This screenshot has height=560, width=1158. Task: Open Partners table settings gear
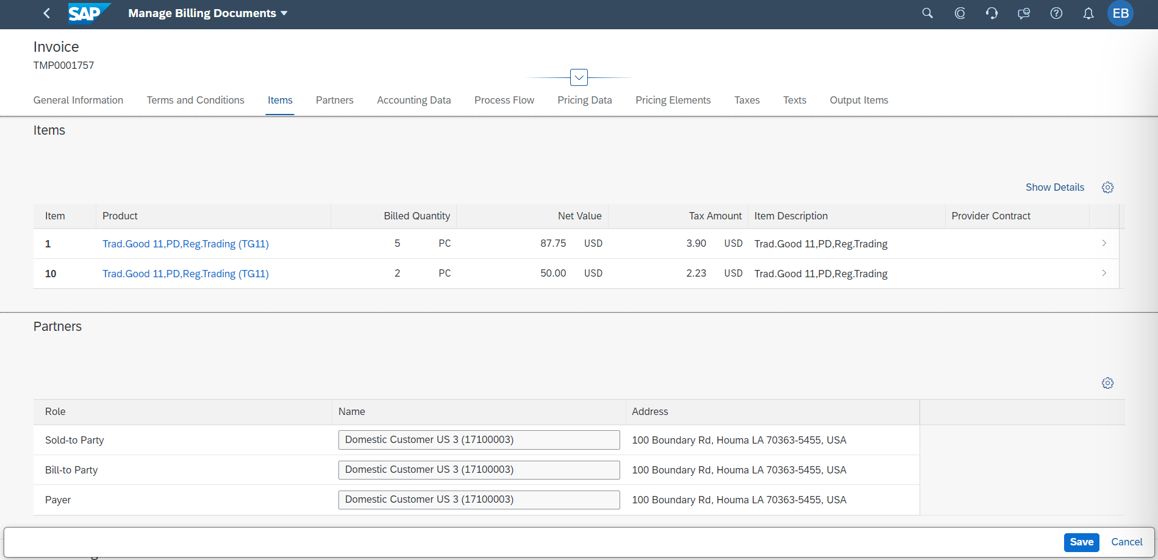(x=1107, y=383)
